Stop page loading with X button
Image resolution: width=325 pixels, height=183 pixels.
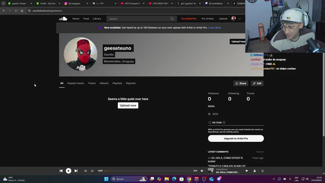click(x=16, y=11)
